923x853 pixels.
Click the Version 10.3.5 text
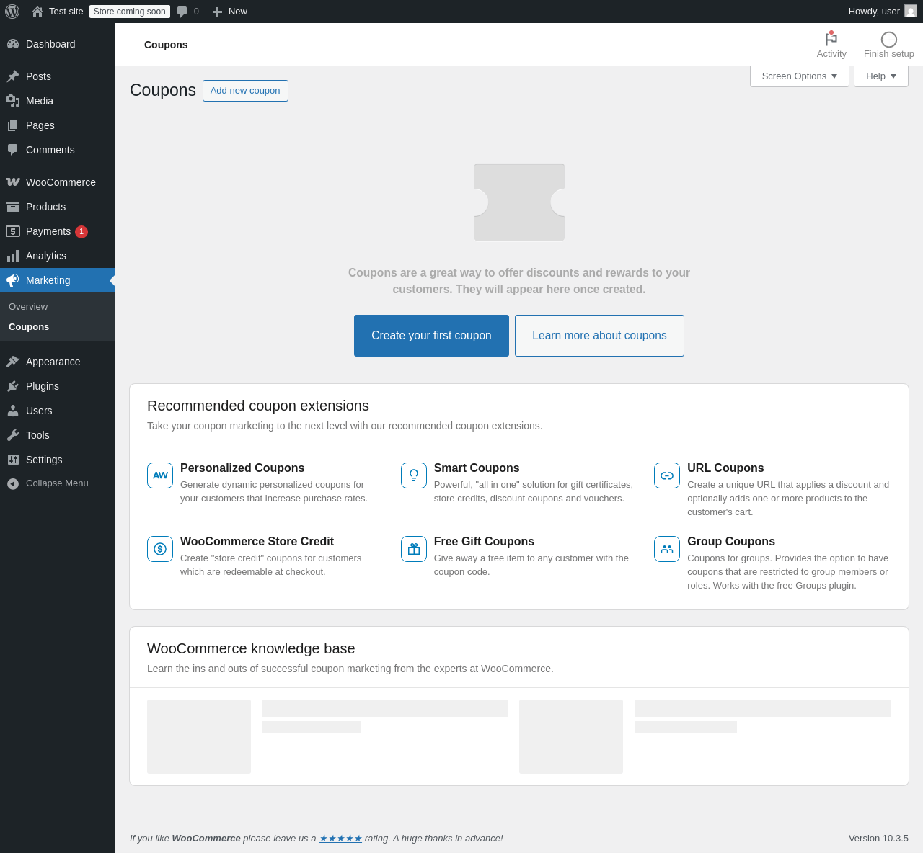point(878,839)
